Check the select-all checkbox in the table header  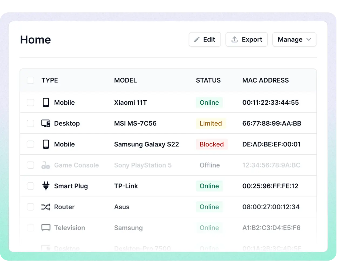pos(30,80)
